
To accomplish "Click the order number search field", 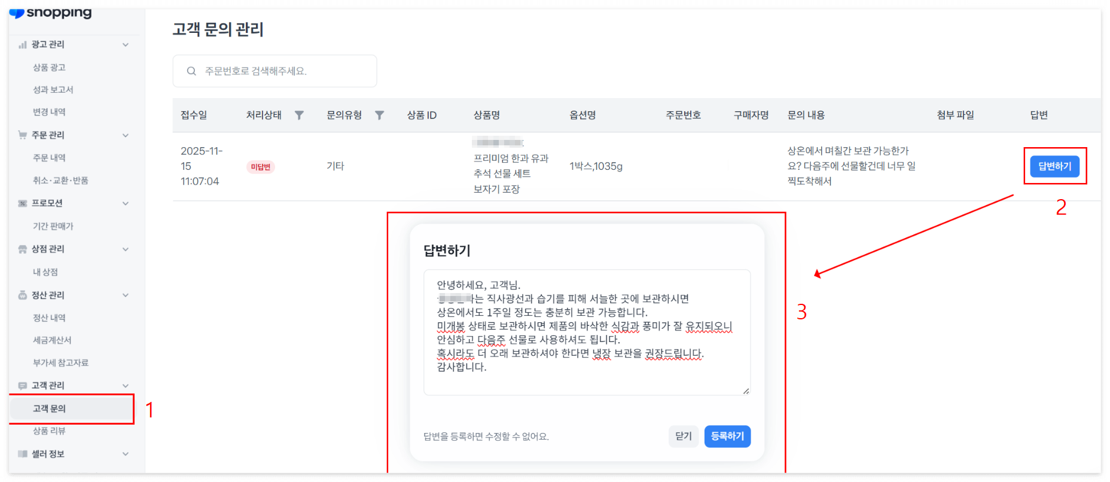I will pyautogui.click(x=275, y=71).
